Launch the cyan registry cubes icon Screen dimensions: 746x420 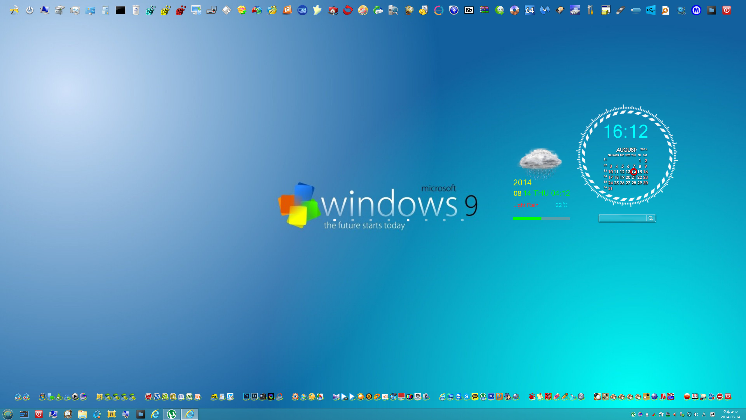click(x=151, y=10)
